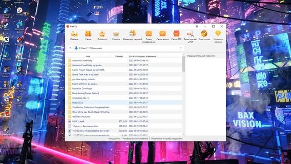This screenshot has height=164, width=291.
Task: Click the 877,1 KB size cell
Action: point(123,121)
